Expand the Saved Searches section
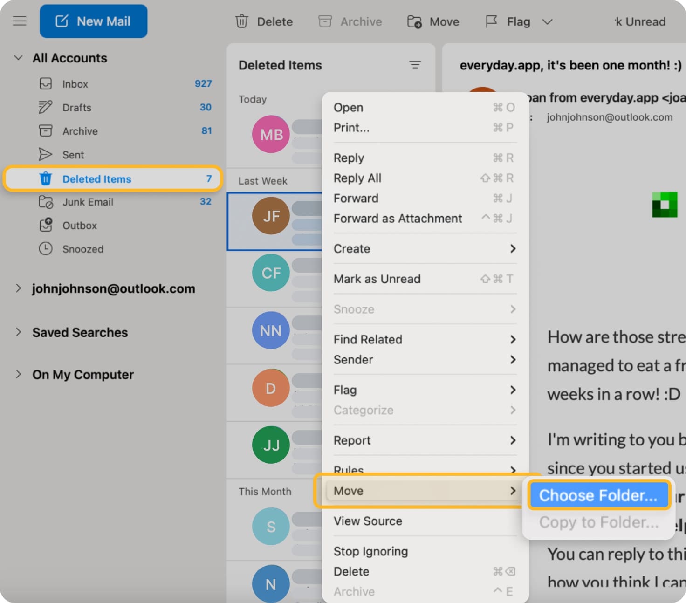The height and width of the screenshot is (603, 686). click(x=18, y=332)
